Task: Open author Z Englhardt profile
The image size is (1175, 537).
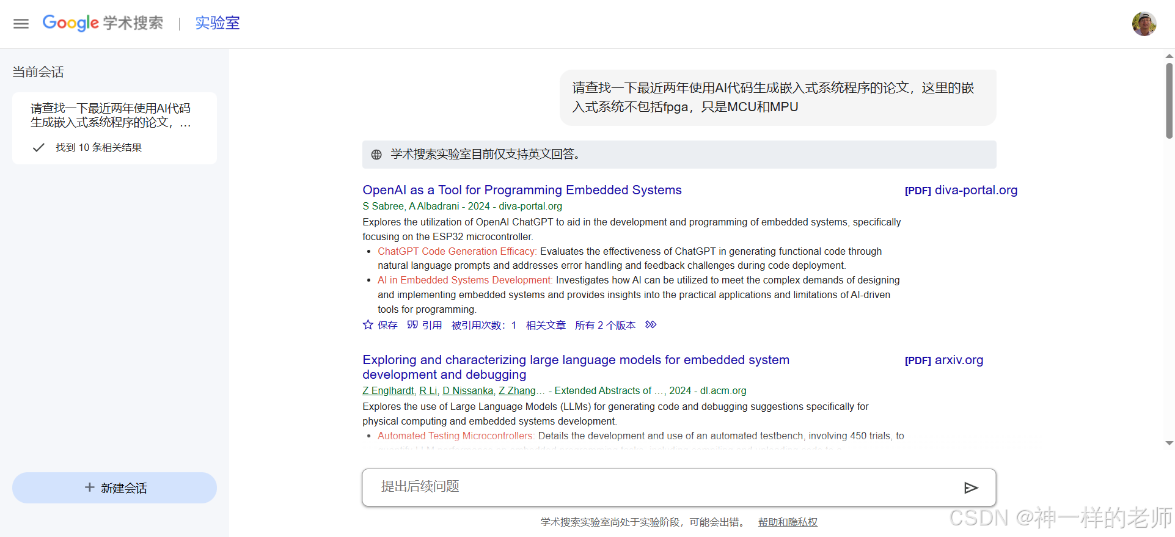Action: (x=388, y=390)
